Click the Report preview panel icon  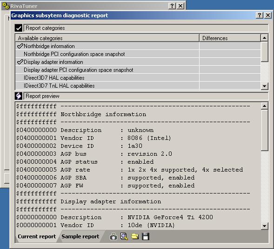(x=19, y=96)
